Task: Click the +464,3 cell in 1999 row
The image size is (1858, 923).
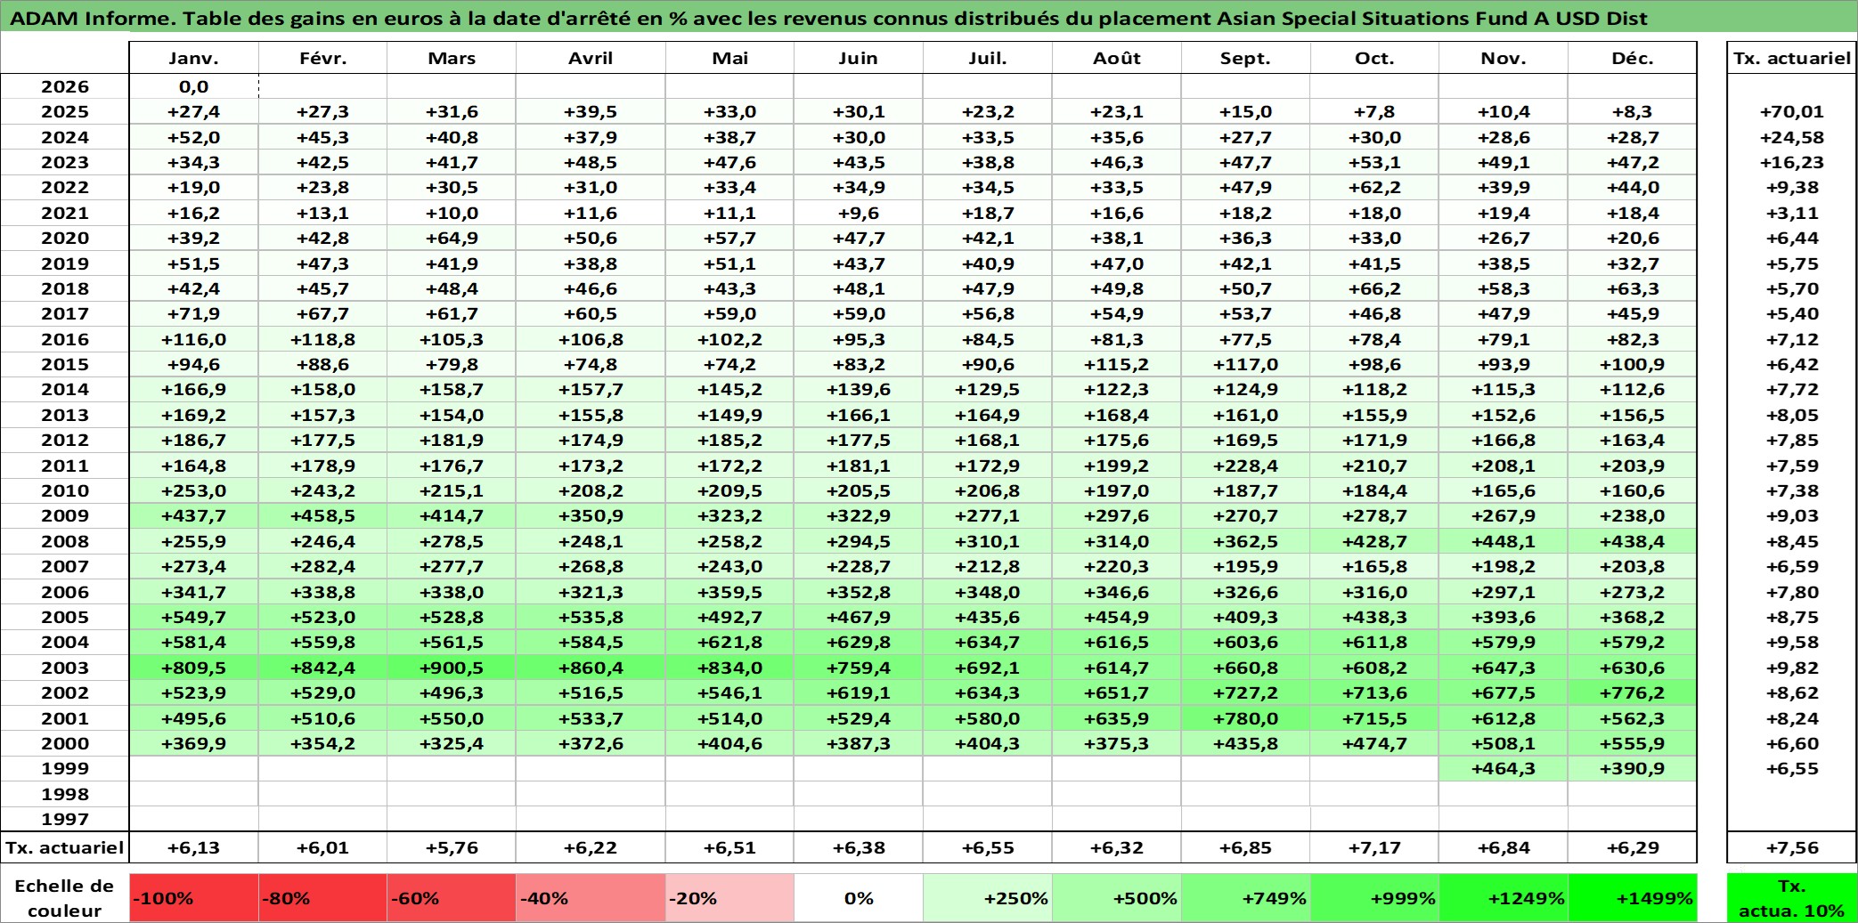Action: [1504, 768]
